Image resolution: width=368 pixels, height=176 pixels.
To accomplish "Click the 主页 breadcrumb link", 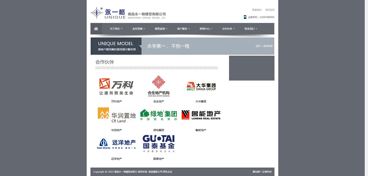I will (258, 46).
